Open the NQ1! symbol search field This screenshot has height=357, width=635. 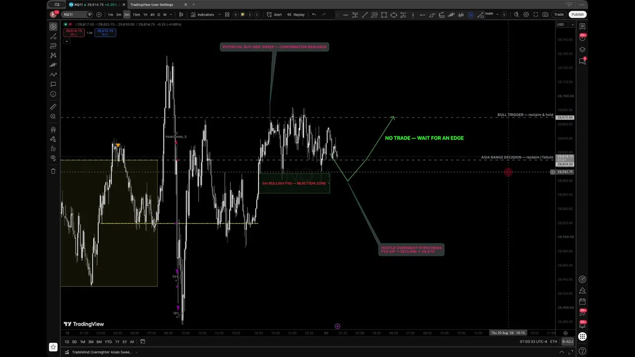tap(77, 14)
